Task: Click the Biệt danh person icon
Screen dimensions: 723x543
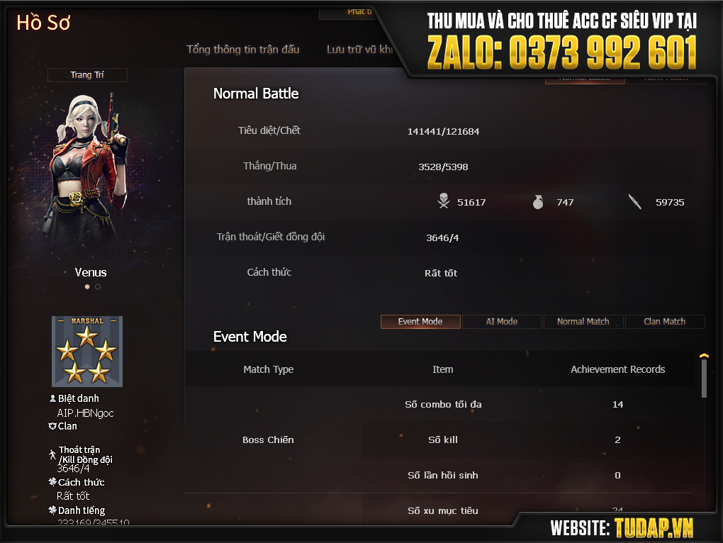Action: tap(52, 398)
